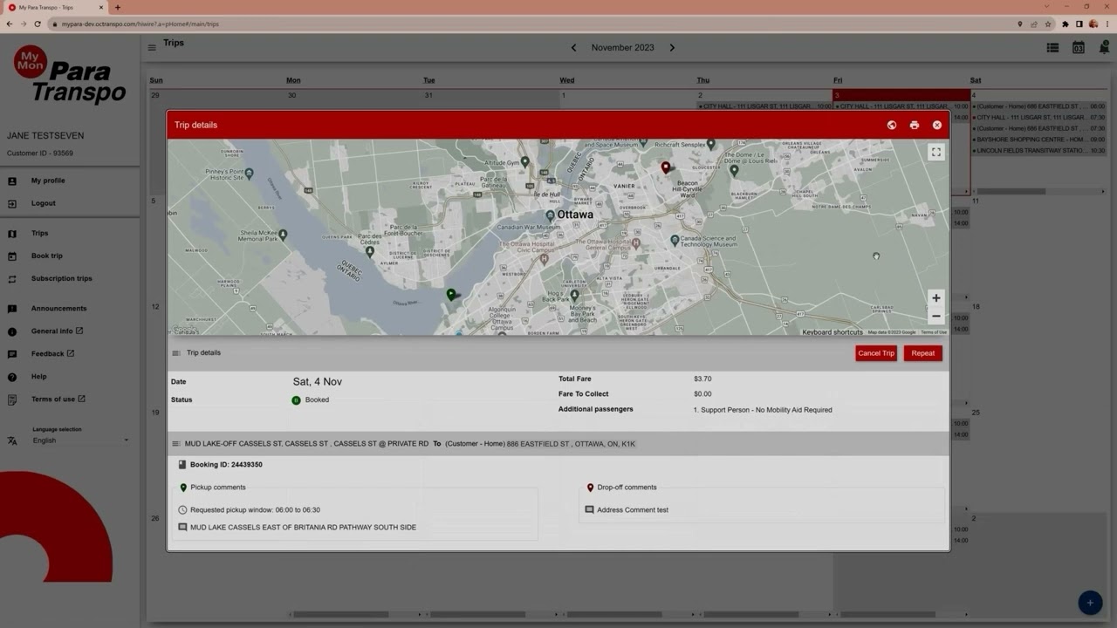This screenshot has width=1117, height=628.
Task: Open map Terms of Use link
Action: point(934,332)
